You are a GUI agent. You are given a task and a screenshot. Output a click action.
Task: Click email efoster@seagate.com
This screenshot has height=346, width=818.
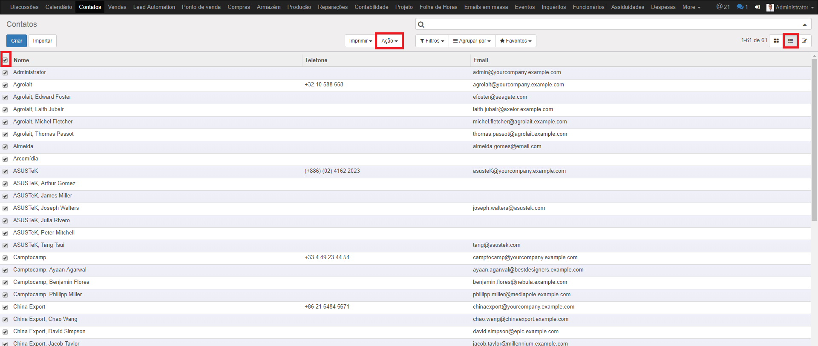(500, 97)
